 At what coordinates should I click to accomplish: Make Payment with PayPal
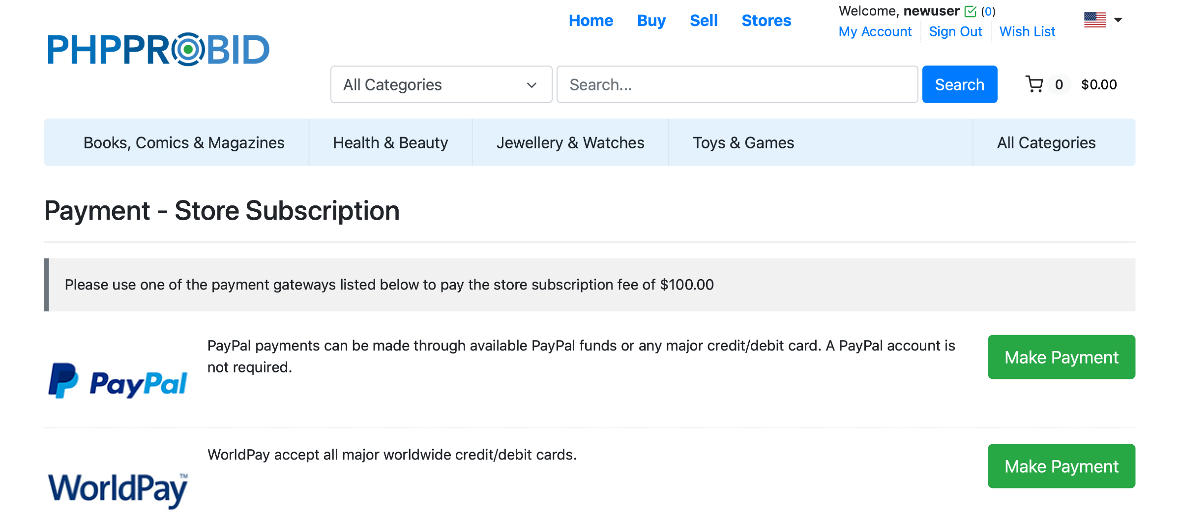coord(1061,357)
